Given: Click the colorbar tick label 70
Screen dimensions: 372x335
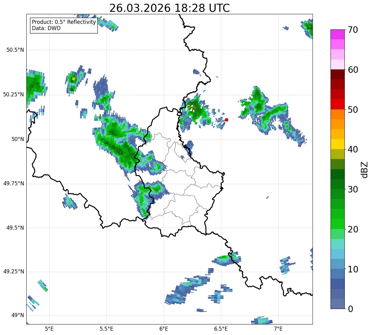Looking at the screenshot, I should 353,30.
